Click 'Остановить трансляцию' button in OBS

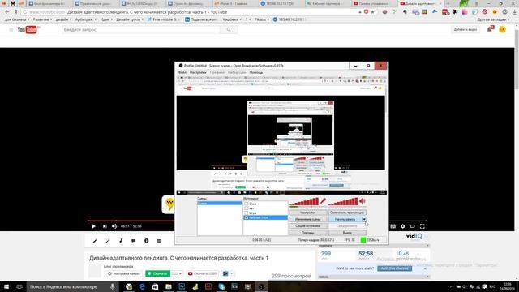click(x=347, y=213)
